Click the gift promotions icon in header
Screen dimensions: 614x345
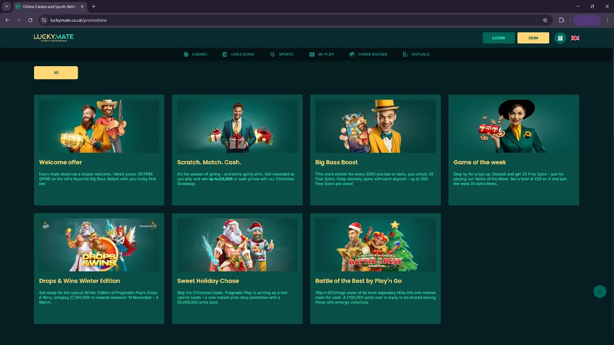coord(560,38)
